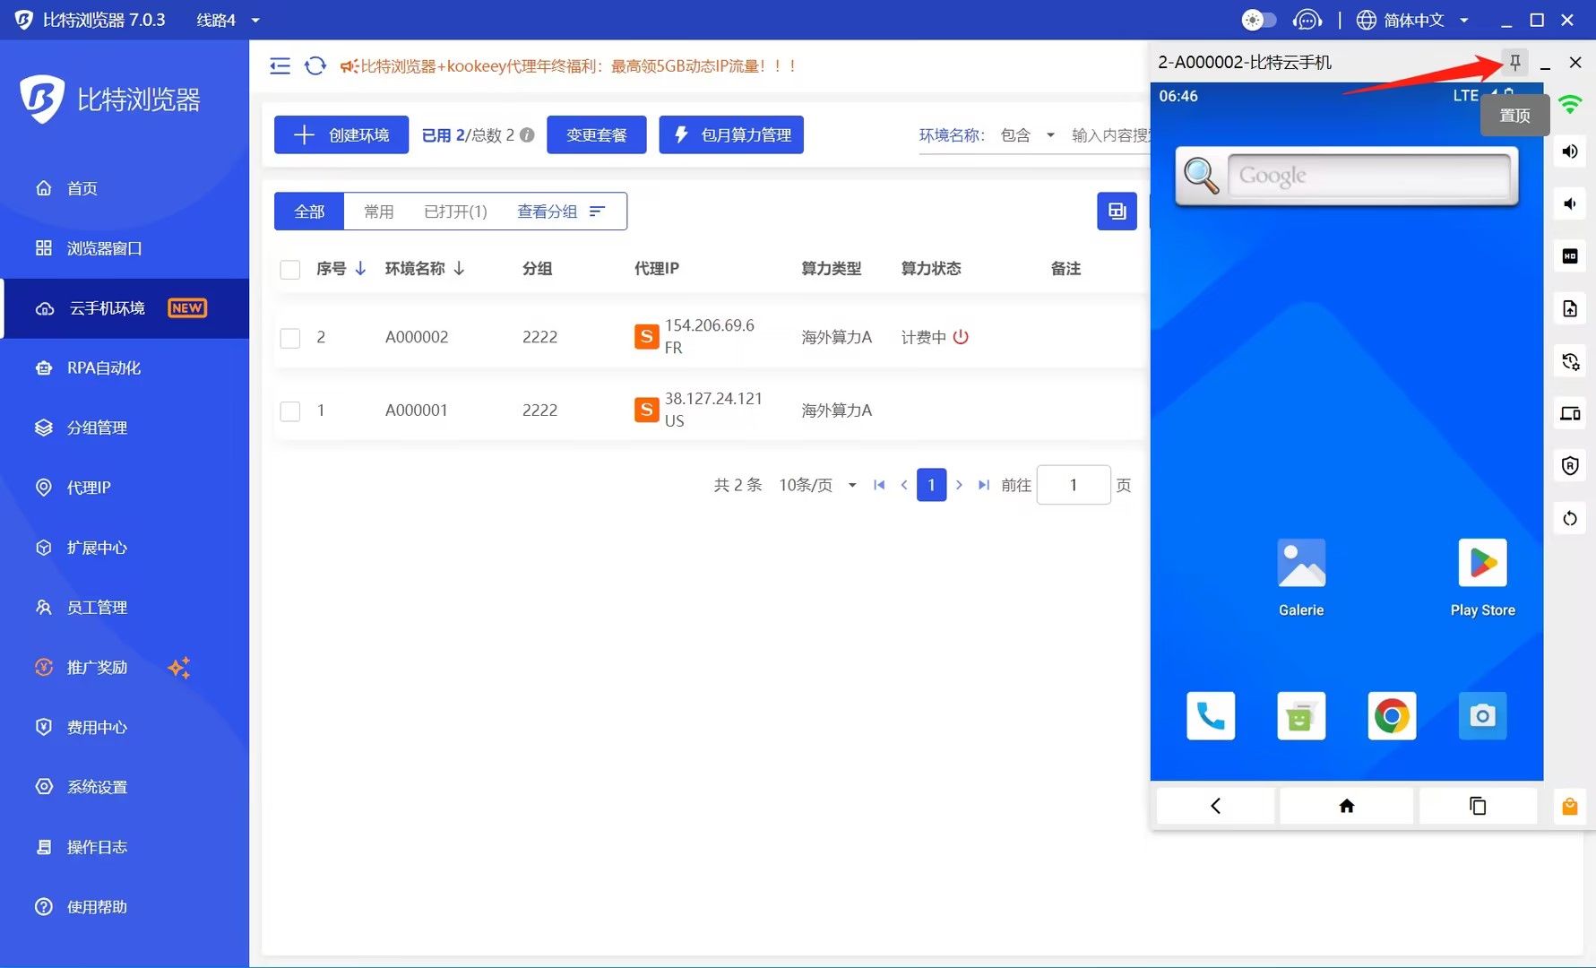Sort by 序号 column arrow
This screenshot has height=968, width=1596.
click(x=361, y=268)
